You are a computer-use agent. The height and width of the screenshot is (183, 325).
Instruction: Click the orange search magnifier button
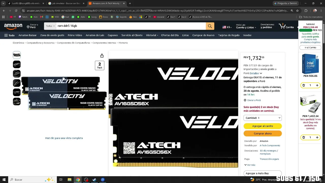[x=210, y=26]
